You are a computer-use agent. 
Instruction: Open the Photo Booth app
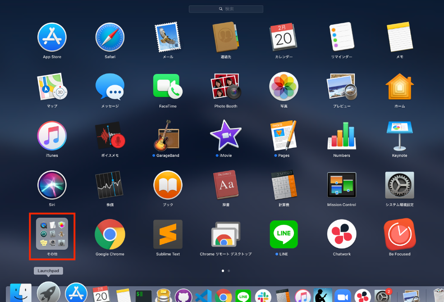coord(226,87)
